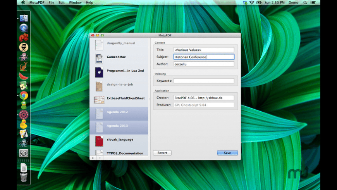Add a PDF with the plus button

[93, 158]
